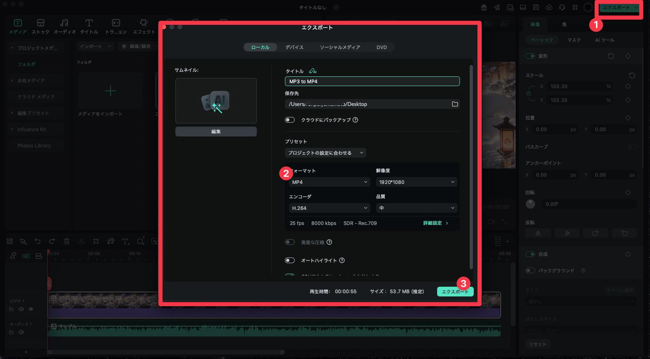
Task: Reset transform with the circular arrow icon
Action: [611, 56]
